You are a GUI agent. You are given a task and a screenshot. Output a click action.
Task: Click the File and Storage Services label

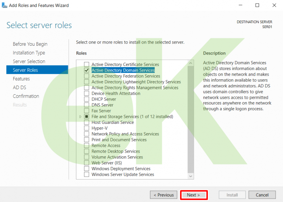point(132,116)
